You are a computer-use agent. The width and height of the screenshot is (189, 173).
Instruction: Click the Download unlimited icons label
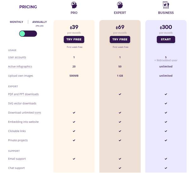pyautogui.click(x=25, y=113)
